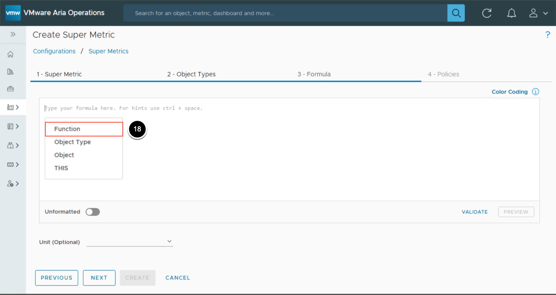Screen dimensions: 556x295
Task: Click the refresh icon in header
Action: click(486, 13)
